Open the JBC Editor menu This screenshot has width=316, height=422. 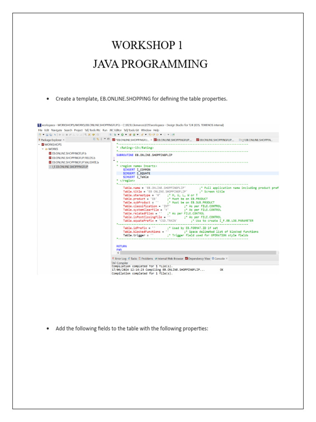click(115, 130)
